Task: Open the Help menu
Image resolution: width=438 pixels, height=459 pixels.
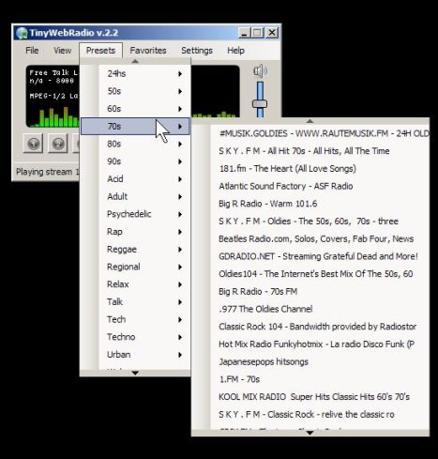Action: (x=235, y=51)
